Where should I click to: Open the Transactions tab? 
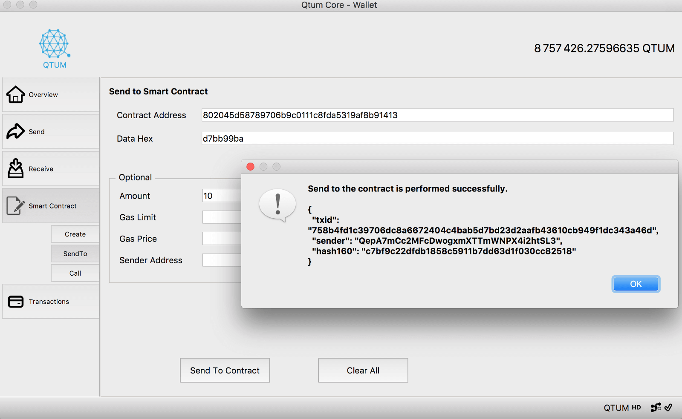pyautogui.click(x=51, y=302)
